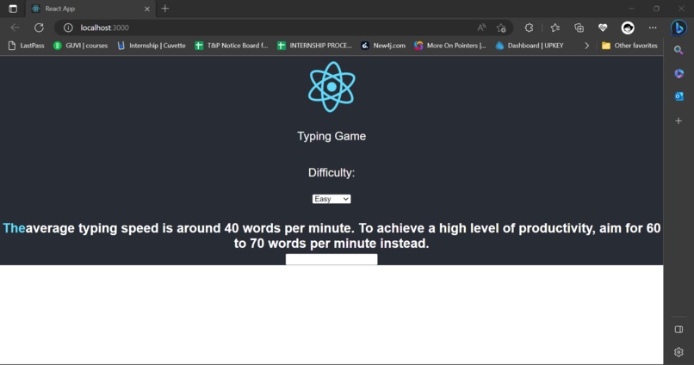View site information icon in address bar
694x365 pixels.
point(68,28)
